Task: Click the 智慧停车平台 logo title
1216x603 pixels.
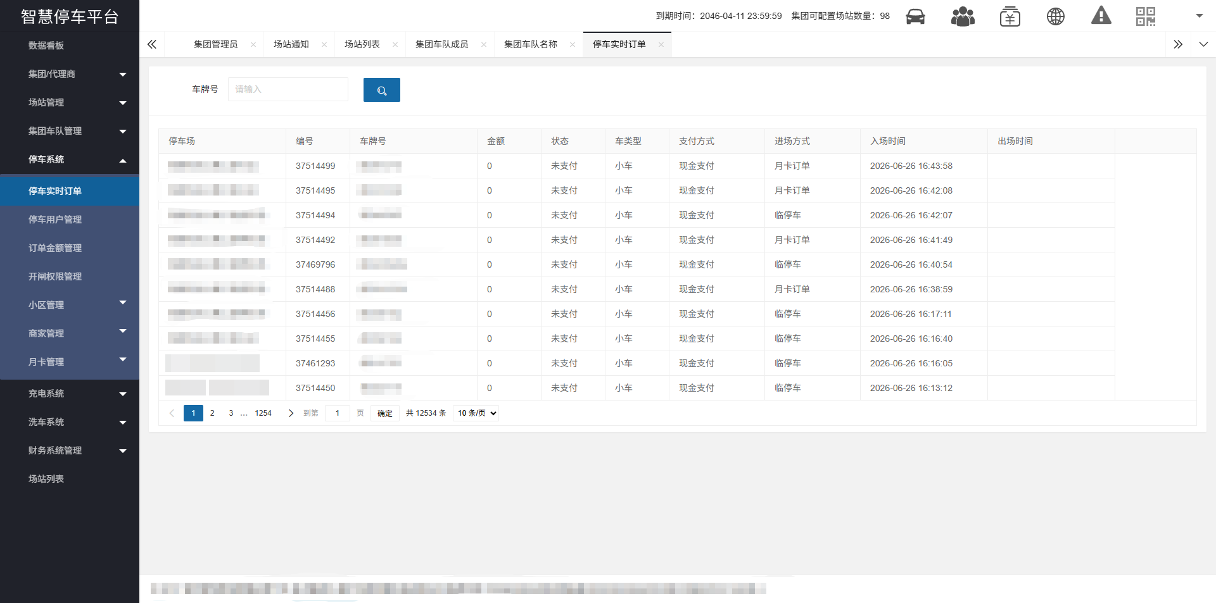Action: point(70,16)
